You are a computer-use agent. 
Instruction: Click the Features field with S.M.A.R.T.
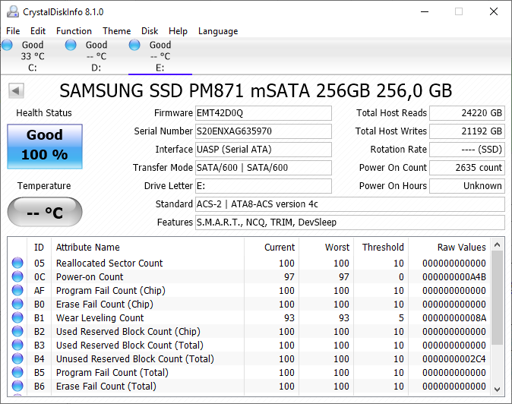(350, 223)
